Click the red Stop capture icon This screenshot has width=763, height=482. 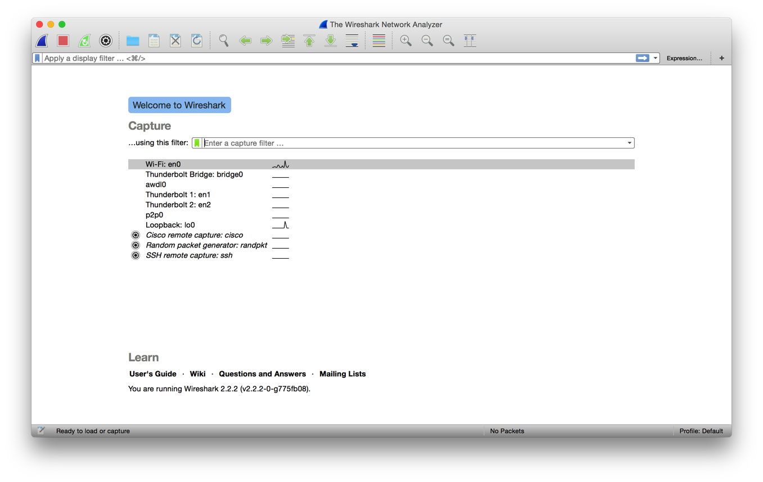(x=63, y=40)
